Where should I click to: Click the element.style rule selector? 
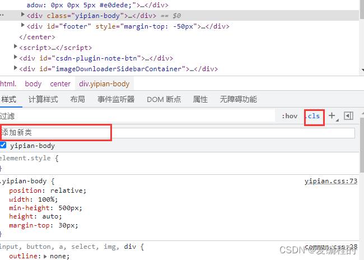pos(25,158)
